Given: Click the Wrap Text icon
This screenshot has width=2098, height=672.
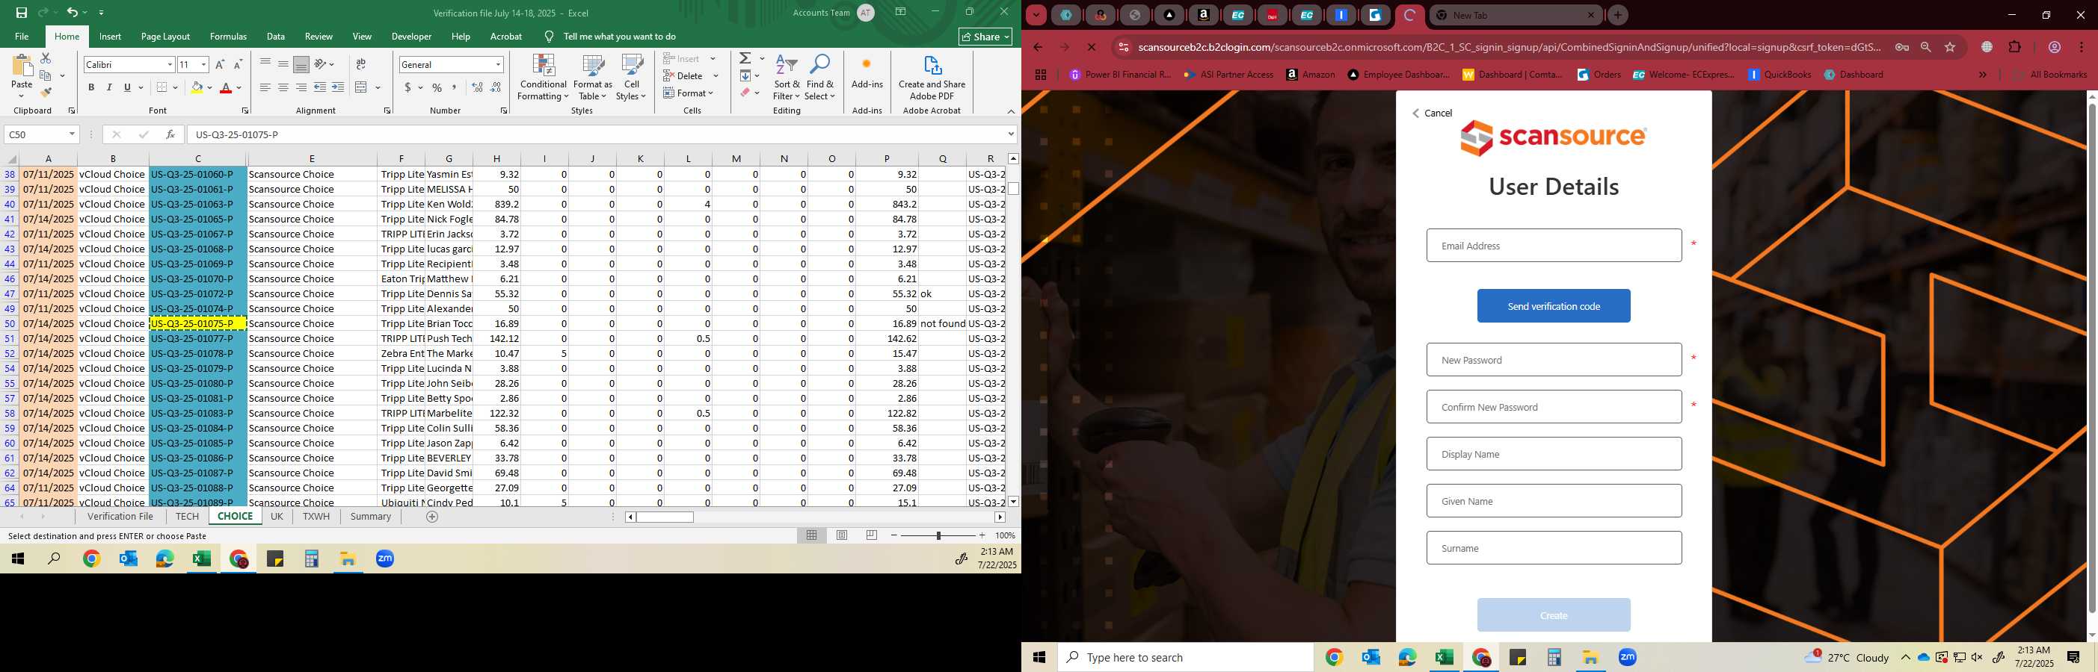Looking at the screenshot, I should 361,63.
